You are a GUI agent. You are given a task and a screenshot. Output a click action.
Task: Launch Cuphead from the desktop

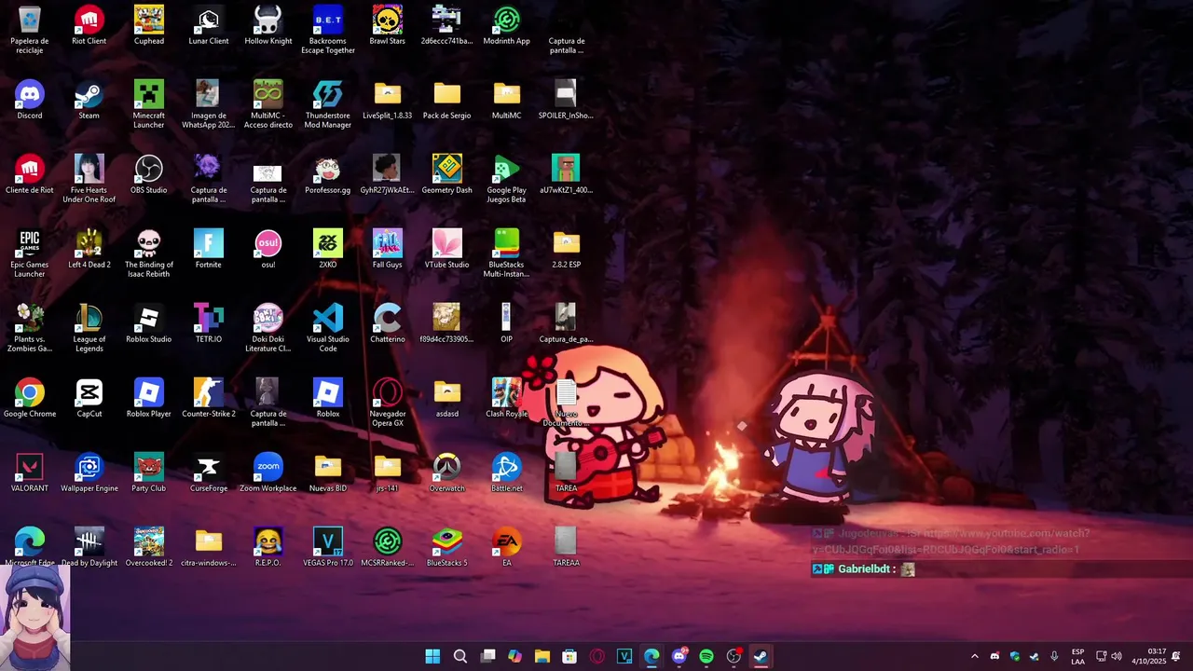click(149, 25)
